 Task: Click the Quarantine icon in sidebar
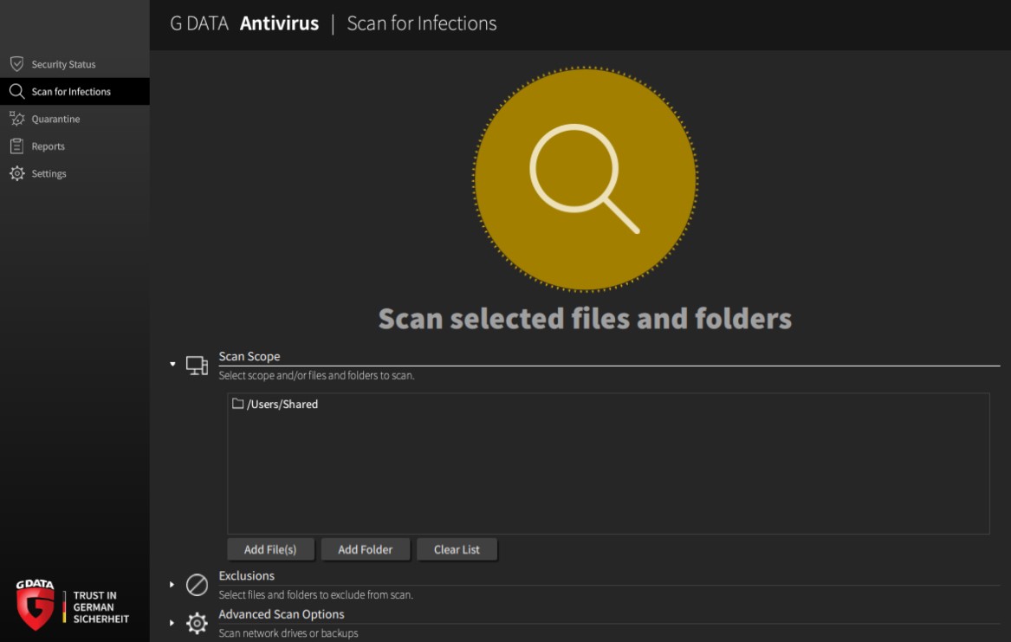[16, 119]
